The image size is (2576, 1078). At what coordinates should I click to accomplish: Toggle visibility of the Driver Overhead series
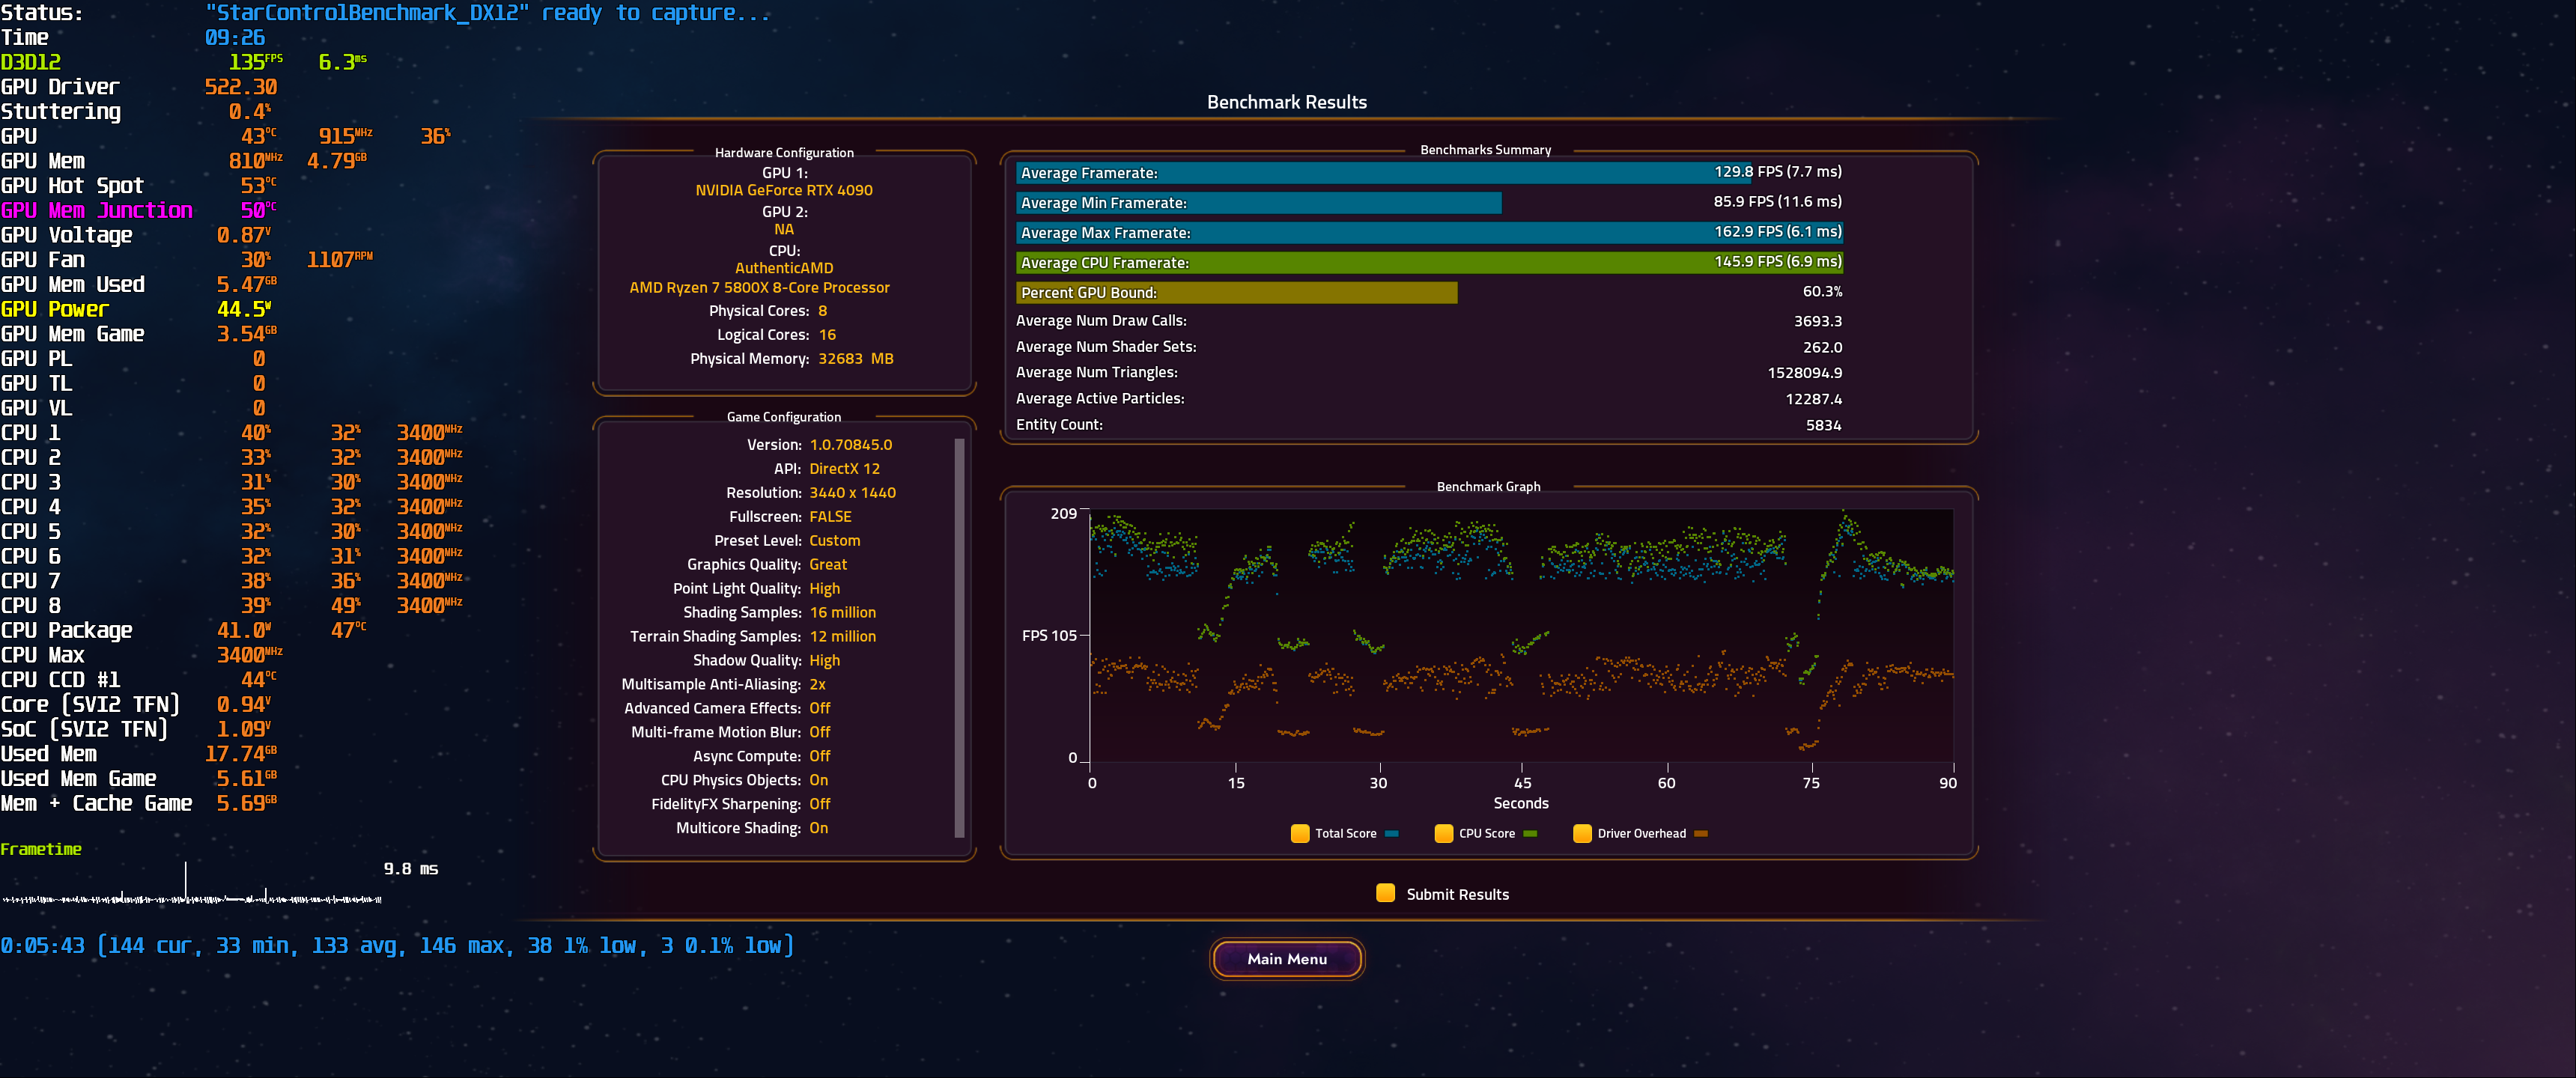pyautogui.click(x=1582, y=833)
